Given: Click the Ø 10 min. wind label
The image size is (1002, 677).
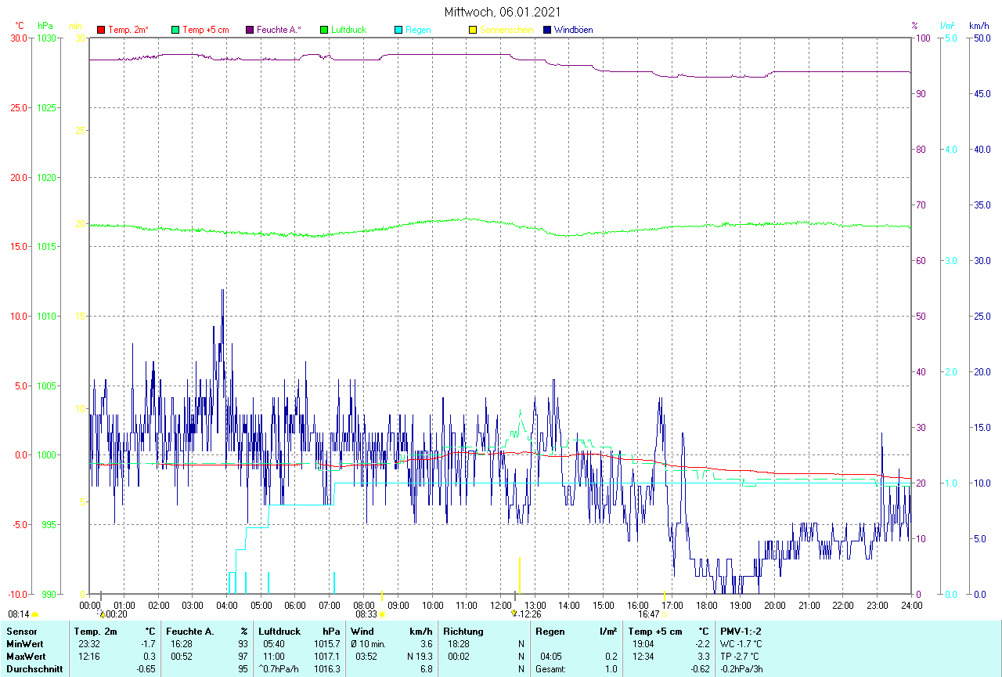Looking at the screenshot, I should 368,644.
